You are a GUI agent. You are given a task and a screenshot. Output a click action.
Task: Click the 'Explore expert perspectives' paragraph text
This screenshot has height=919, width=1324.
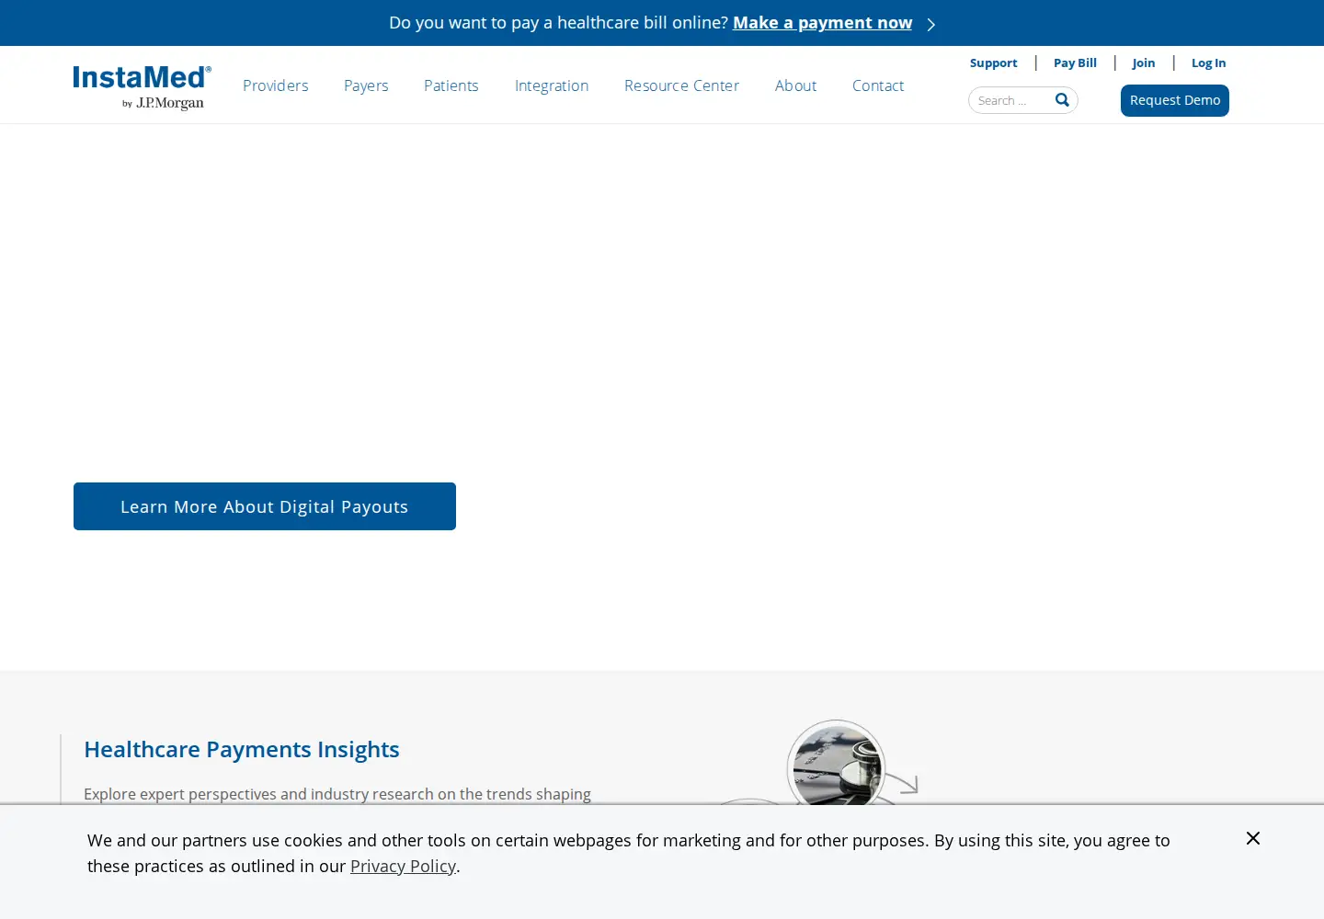tap(337, 794)
